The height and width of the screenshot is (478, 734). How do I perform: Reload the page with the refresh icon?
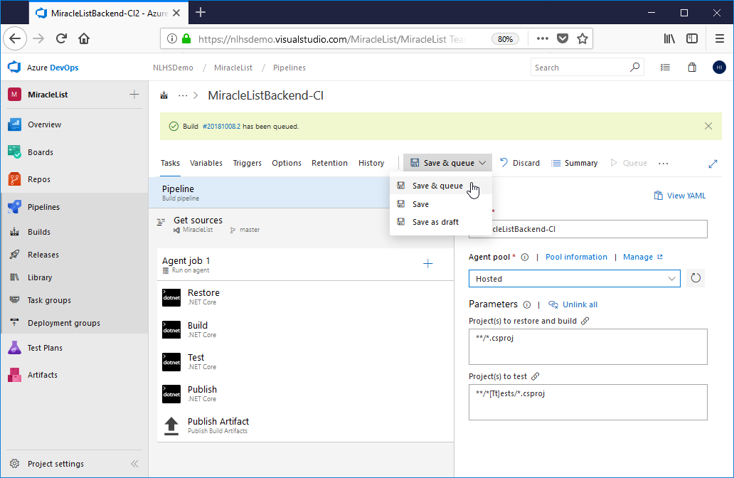click(x=61, y=38)
